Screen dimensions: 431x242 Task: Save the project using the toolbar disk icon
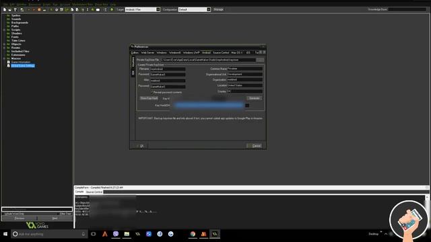(15, 9)
